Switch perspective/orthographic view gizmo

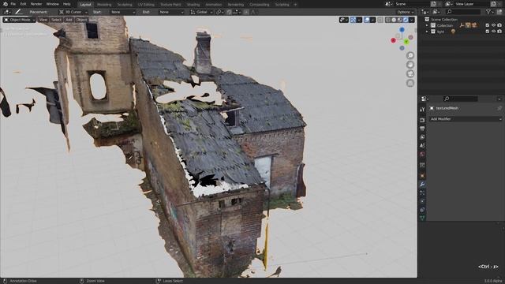410,84
